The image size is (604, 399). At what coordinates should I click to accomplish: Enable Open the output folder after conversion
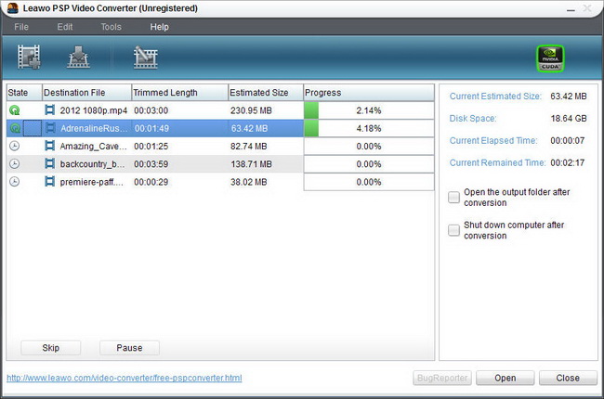click(453, 197)
